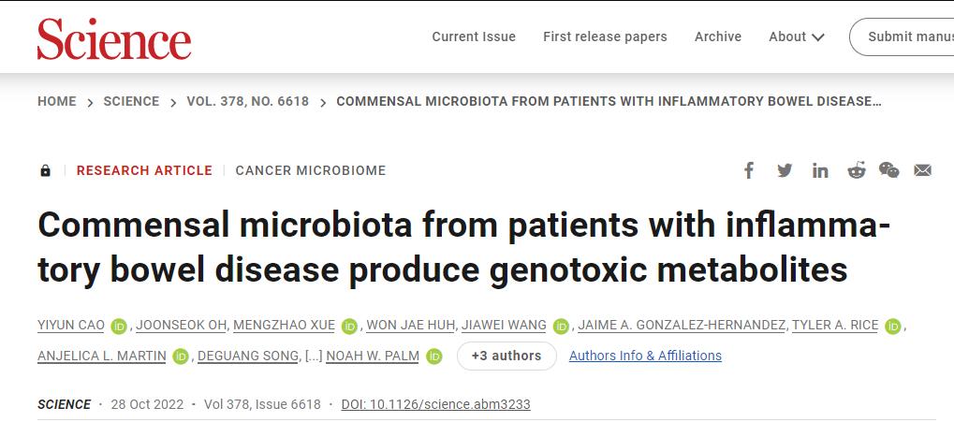Open Yiyun Cao's ORCID iD icon

coord(119,327)
